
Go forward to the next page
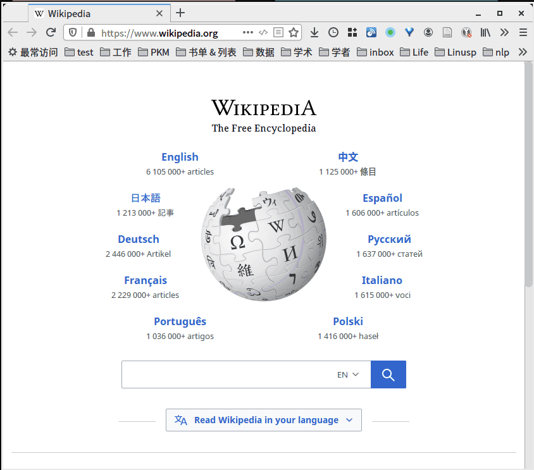[x=32, y=32]
